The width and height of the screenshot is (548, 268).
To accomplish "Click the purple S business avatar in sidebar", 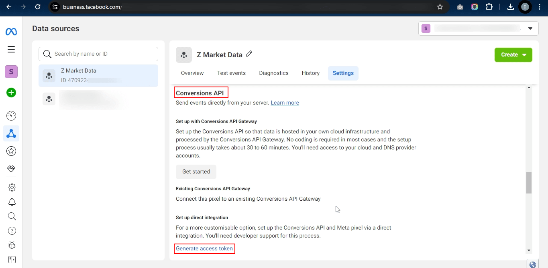I will click(x=11, y=72).
